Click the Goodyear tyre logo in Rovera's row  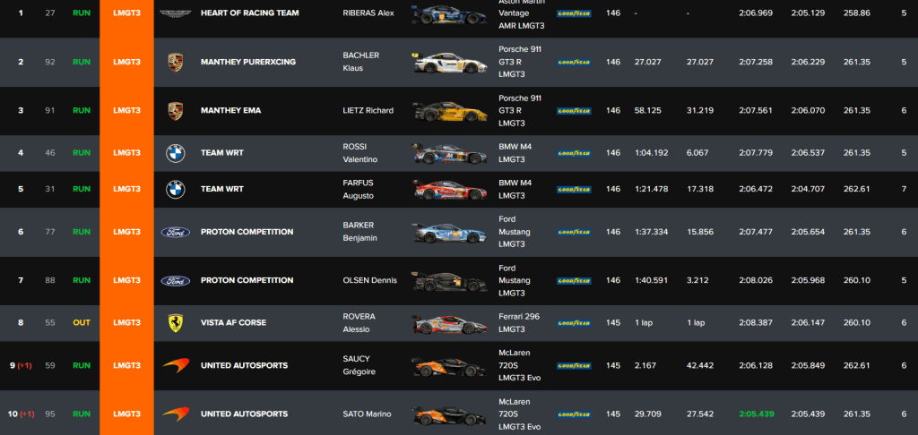pyautogui.click(x=574, y=323)
